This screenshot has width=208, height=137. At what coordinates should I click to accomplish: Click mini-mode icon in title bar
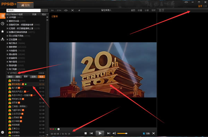186,2
